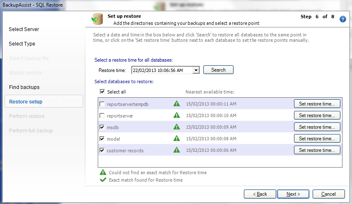Set restore time for customer records
Viewport: 352px width, 204px height.
click(317, 150)
